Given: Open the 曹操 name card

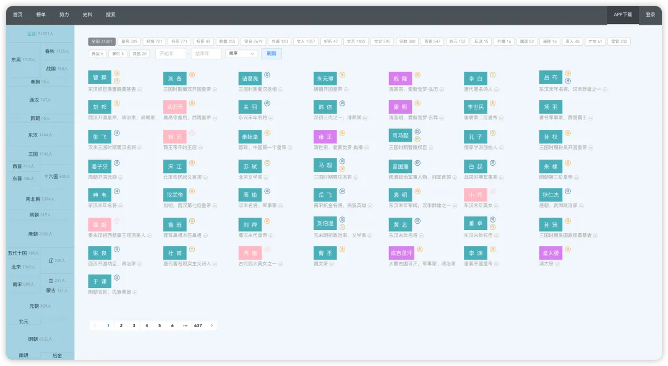Looking at the screenshot, I should click(100, 77).
